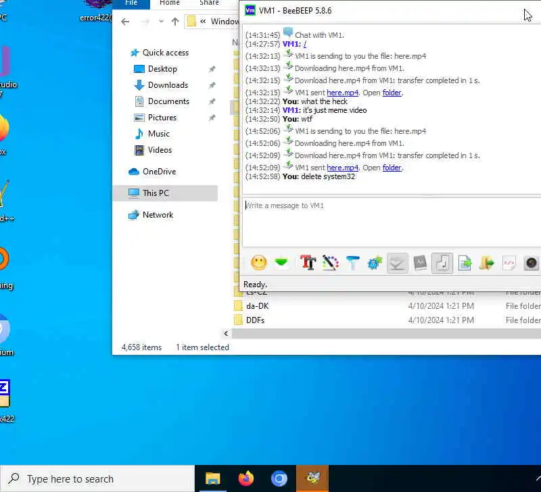
Task: Open the blue Chromium icon on taskbar
Action: click(279, 478)
